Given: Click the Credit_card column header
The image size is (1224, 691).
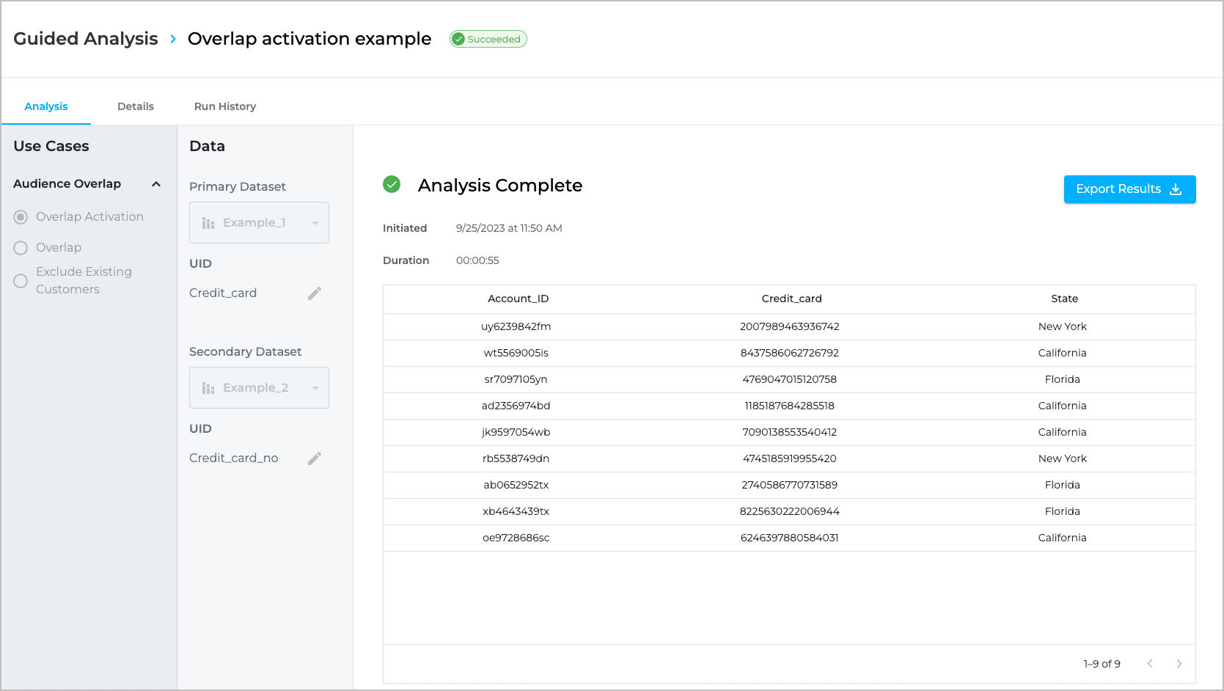Looking at the screenshot, I should tap(791, 299).
